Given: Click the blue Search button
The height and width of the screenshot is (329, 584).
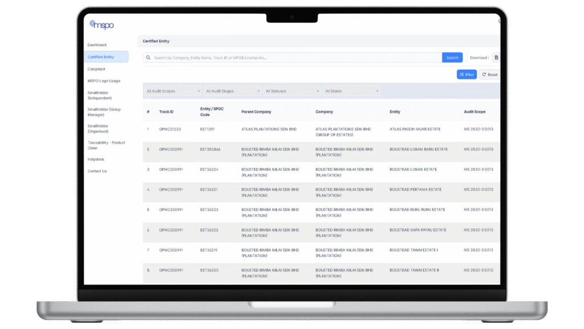Looking at the screenshot, I should point(452,58).
